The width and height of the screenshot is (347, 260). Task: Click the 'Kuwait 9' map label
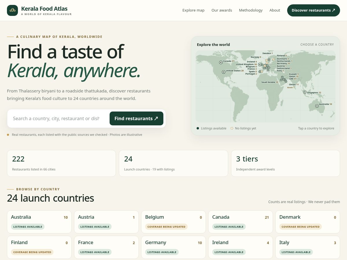[x=294, y=74]
